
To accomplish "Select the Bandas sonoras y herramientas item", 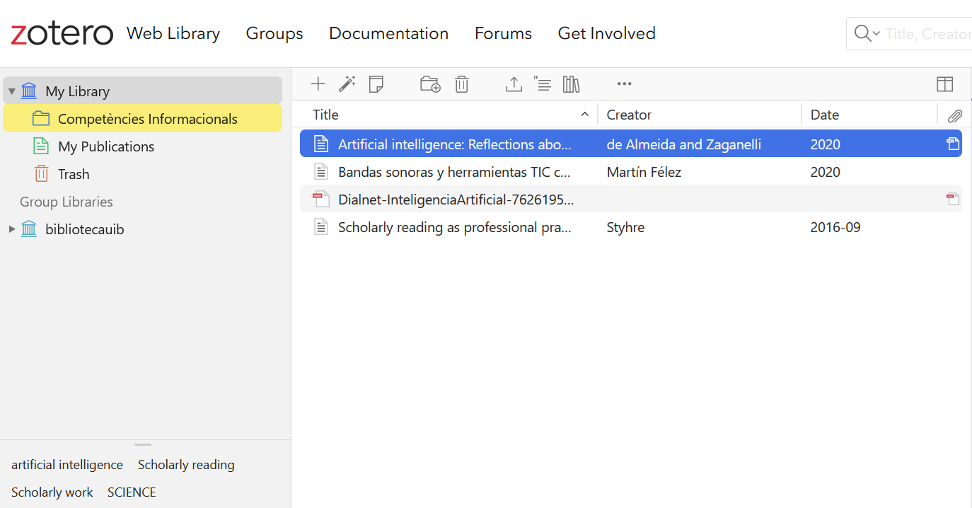I will tap(631, 171).
